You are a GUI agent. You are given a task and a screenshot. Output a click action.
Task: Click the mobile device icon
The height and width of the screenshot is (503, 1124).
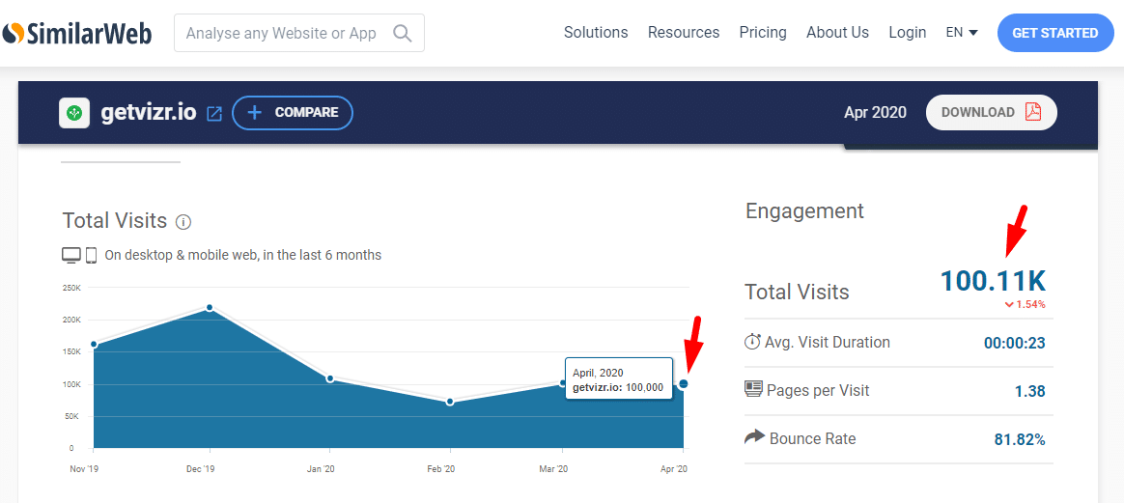pyautogui.click(x=91, y=254)
